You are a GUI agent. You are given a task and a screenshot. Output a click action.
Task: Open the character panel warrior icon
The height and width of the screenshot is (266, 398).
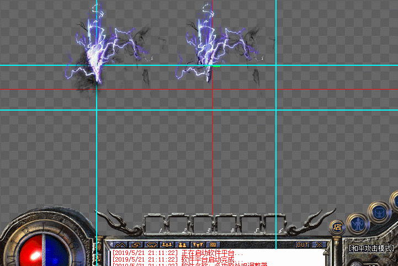[358, 224]
